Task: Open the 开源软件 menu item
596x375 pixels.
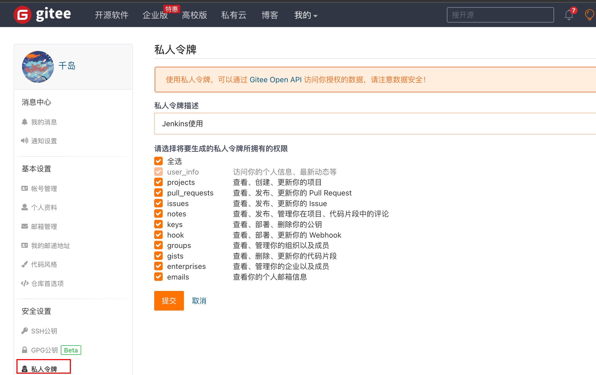Action: pos(112,15)
